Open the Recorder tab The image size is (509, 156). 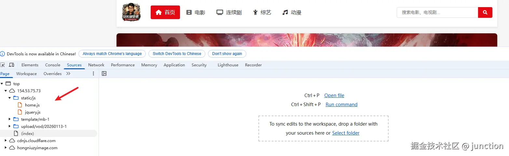pyautogui.click(x=253, y=65)
